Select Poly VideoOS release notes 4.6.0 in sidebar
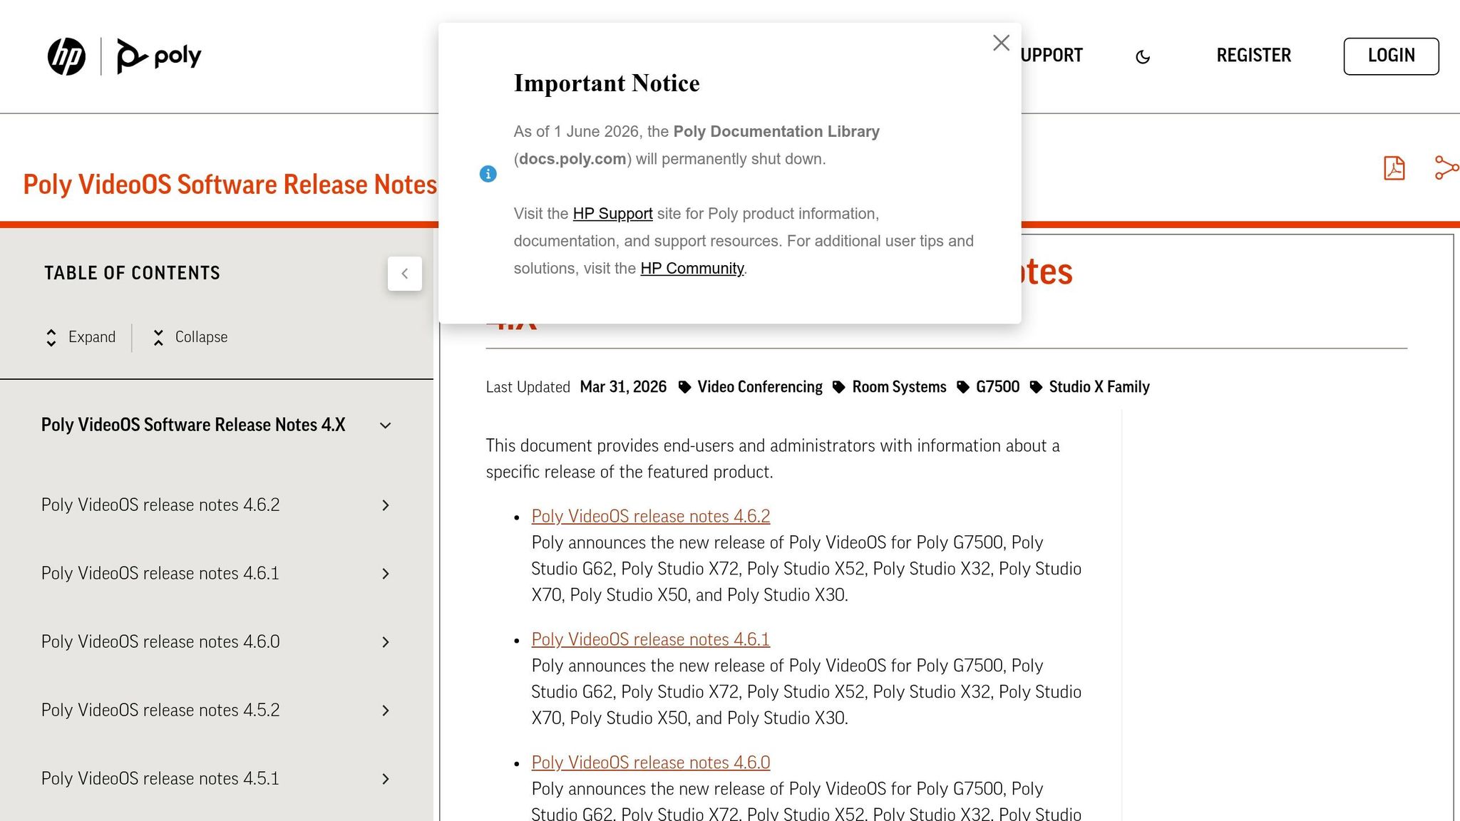 160,641
